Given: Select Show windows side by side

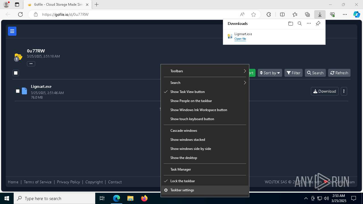Looking at the screenshot, I should (x=205, y=149).
